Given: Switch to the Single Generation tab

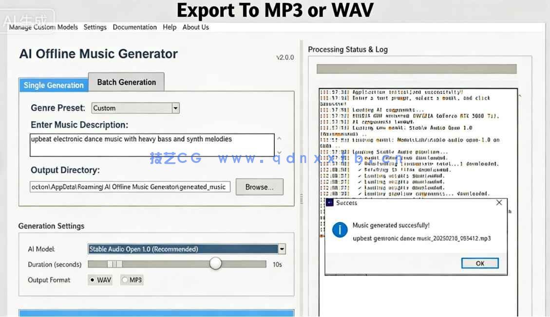Looking at the screenshot, I should (x=54, y=85).
